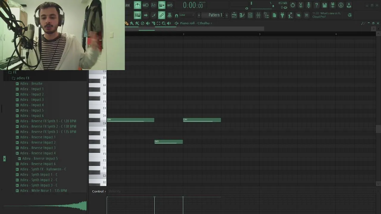This screenshot has width=381, height=214.
Task: Toggle wait for input before recording
Action: pos(146,5)
